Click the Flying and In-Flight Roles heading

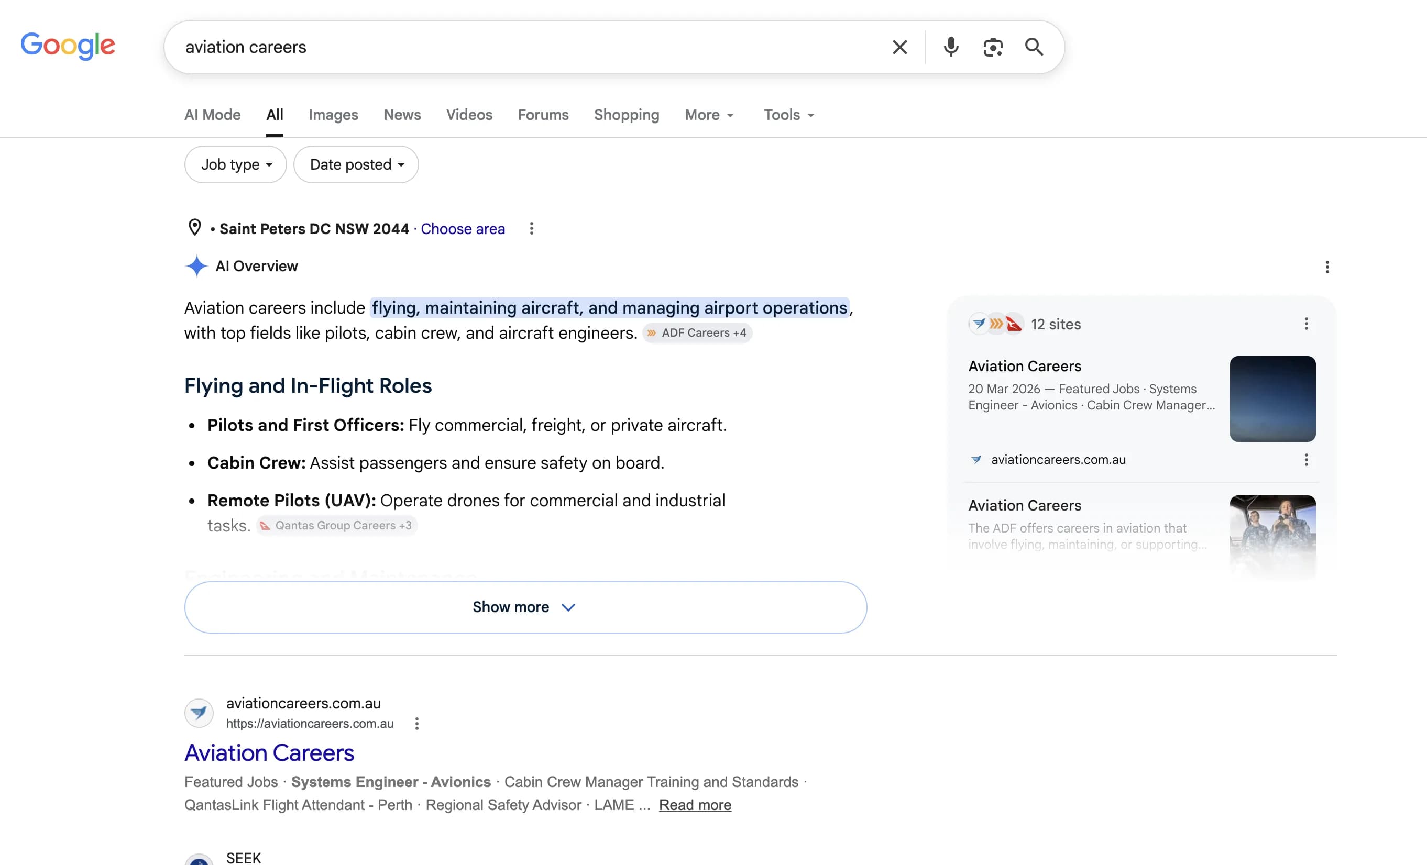pos(308,385)
